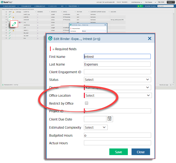The height and width of the screenshot is (163, 176).
Task: Open the Client Due Date calendar picker
Action: point(110,119)
